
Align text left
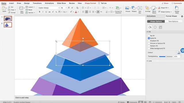(x=83, y=12)
